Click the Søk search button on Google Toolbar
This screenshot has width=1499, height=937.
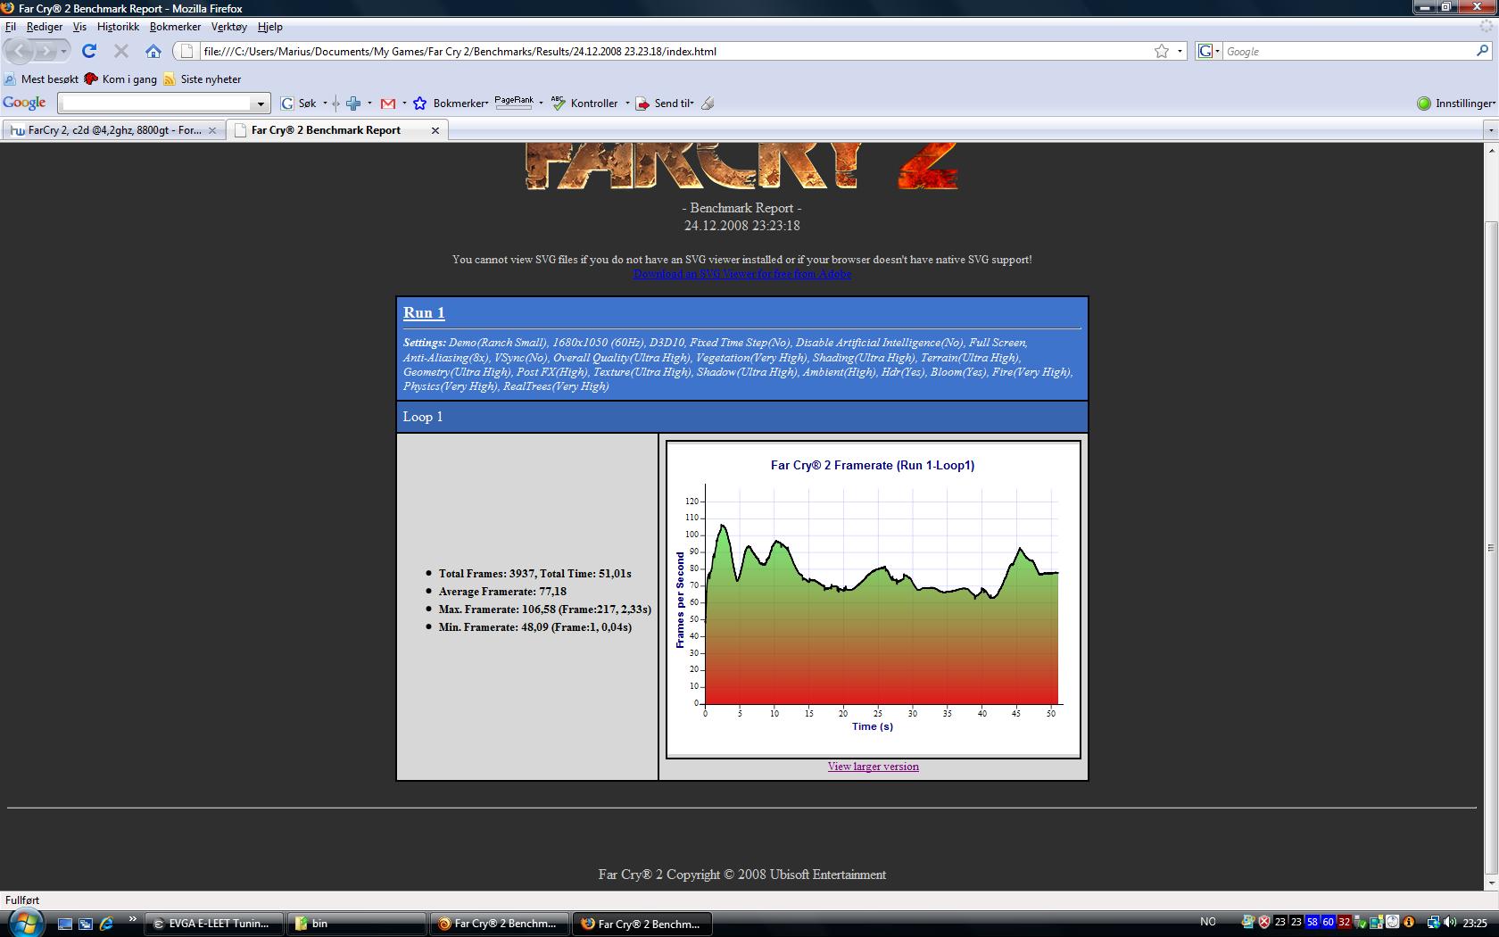click(299, 104)
